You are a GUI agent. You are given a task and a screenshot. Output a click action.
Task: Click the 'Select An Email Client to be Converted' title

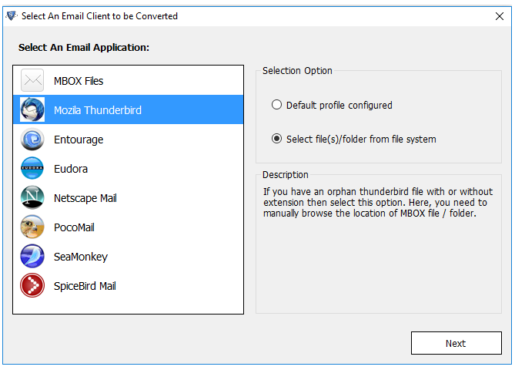point(99,16)
